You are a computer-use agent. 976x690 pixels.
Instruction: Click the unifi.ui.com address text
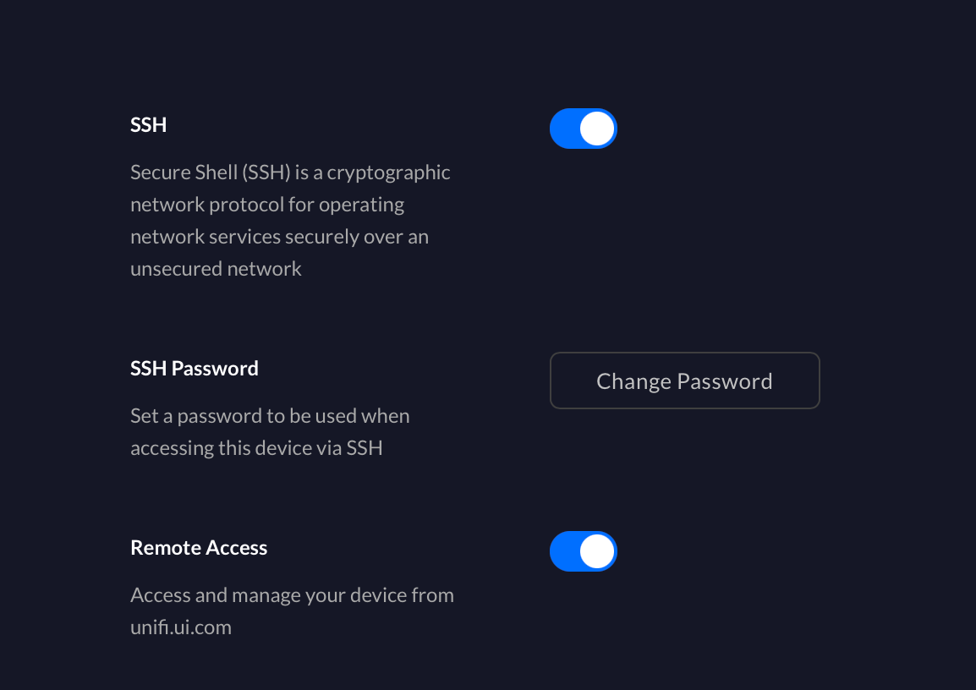[x=180, y=627]
